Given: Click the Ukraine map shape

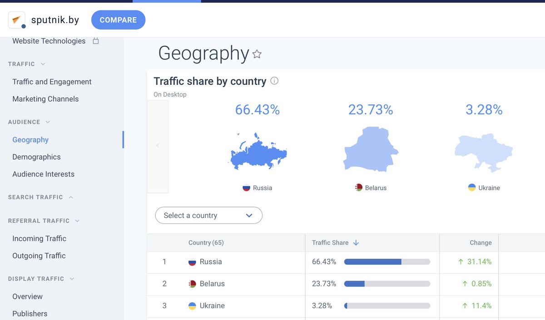Looking at the screenshot, I should tap(484, 153).
